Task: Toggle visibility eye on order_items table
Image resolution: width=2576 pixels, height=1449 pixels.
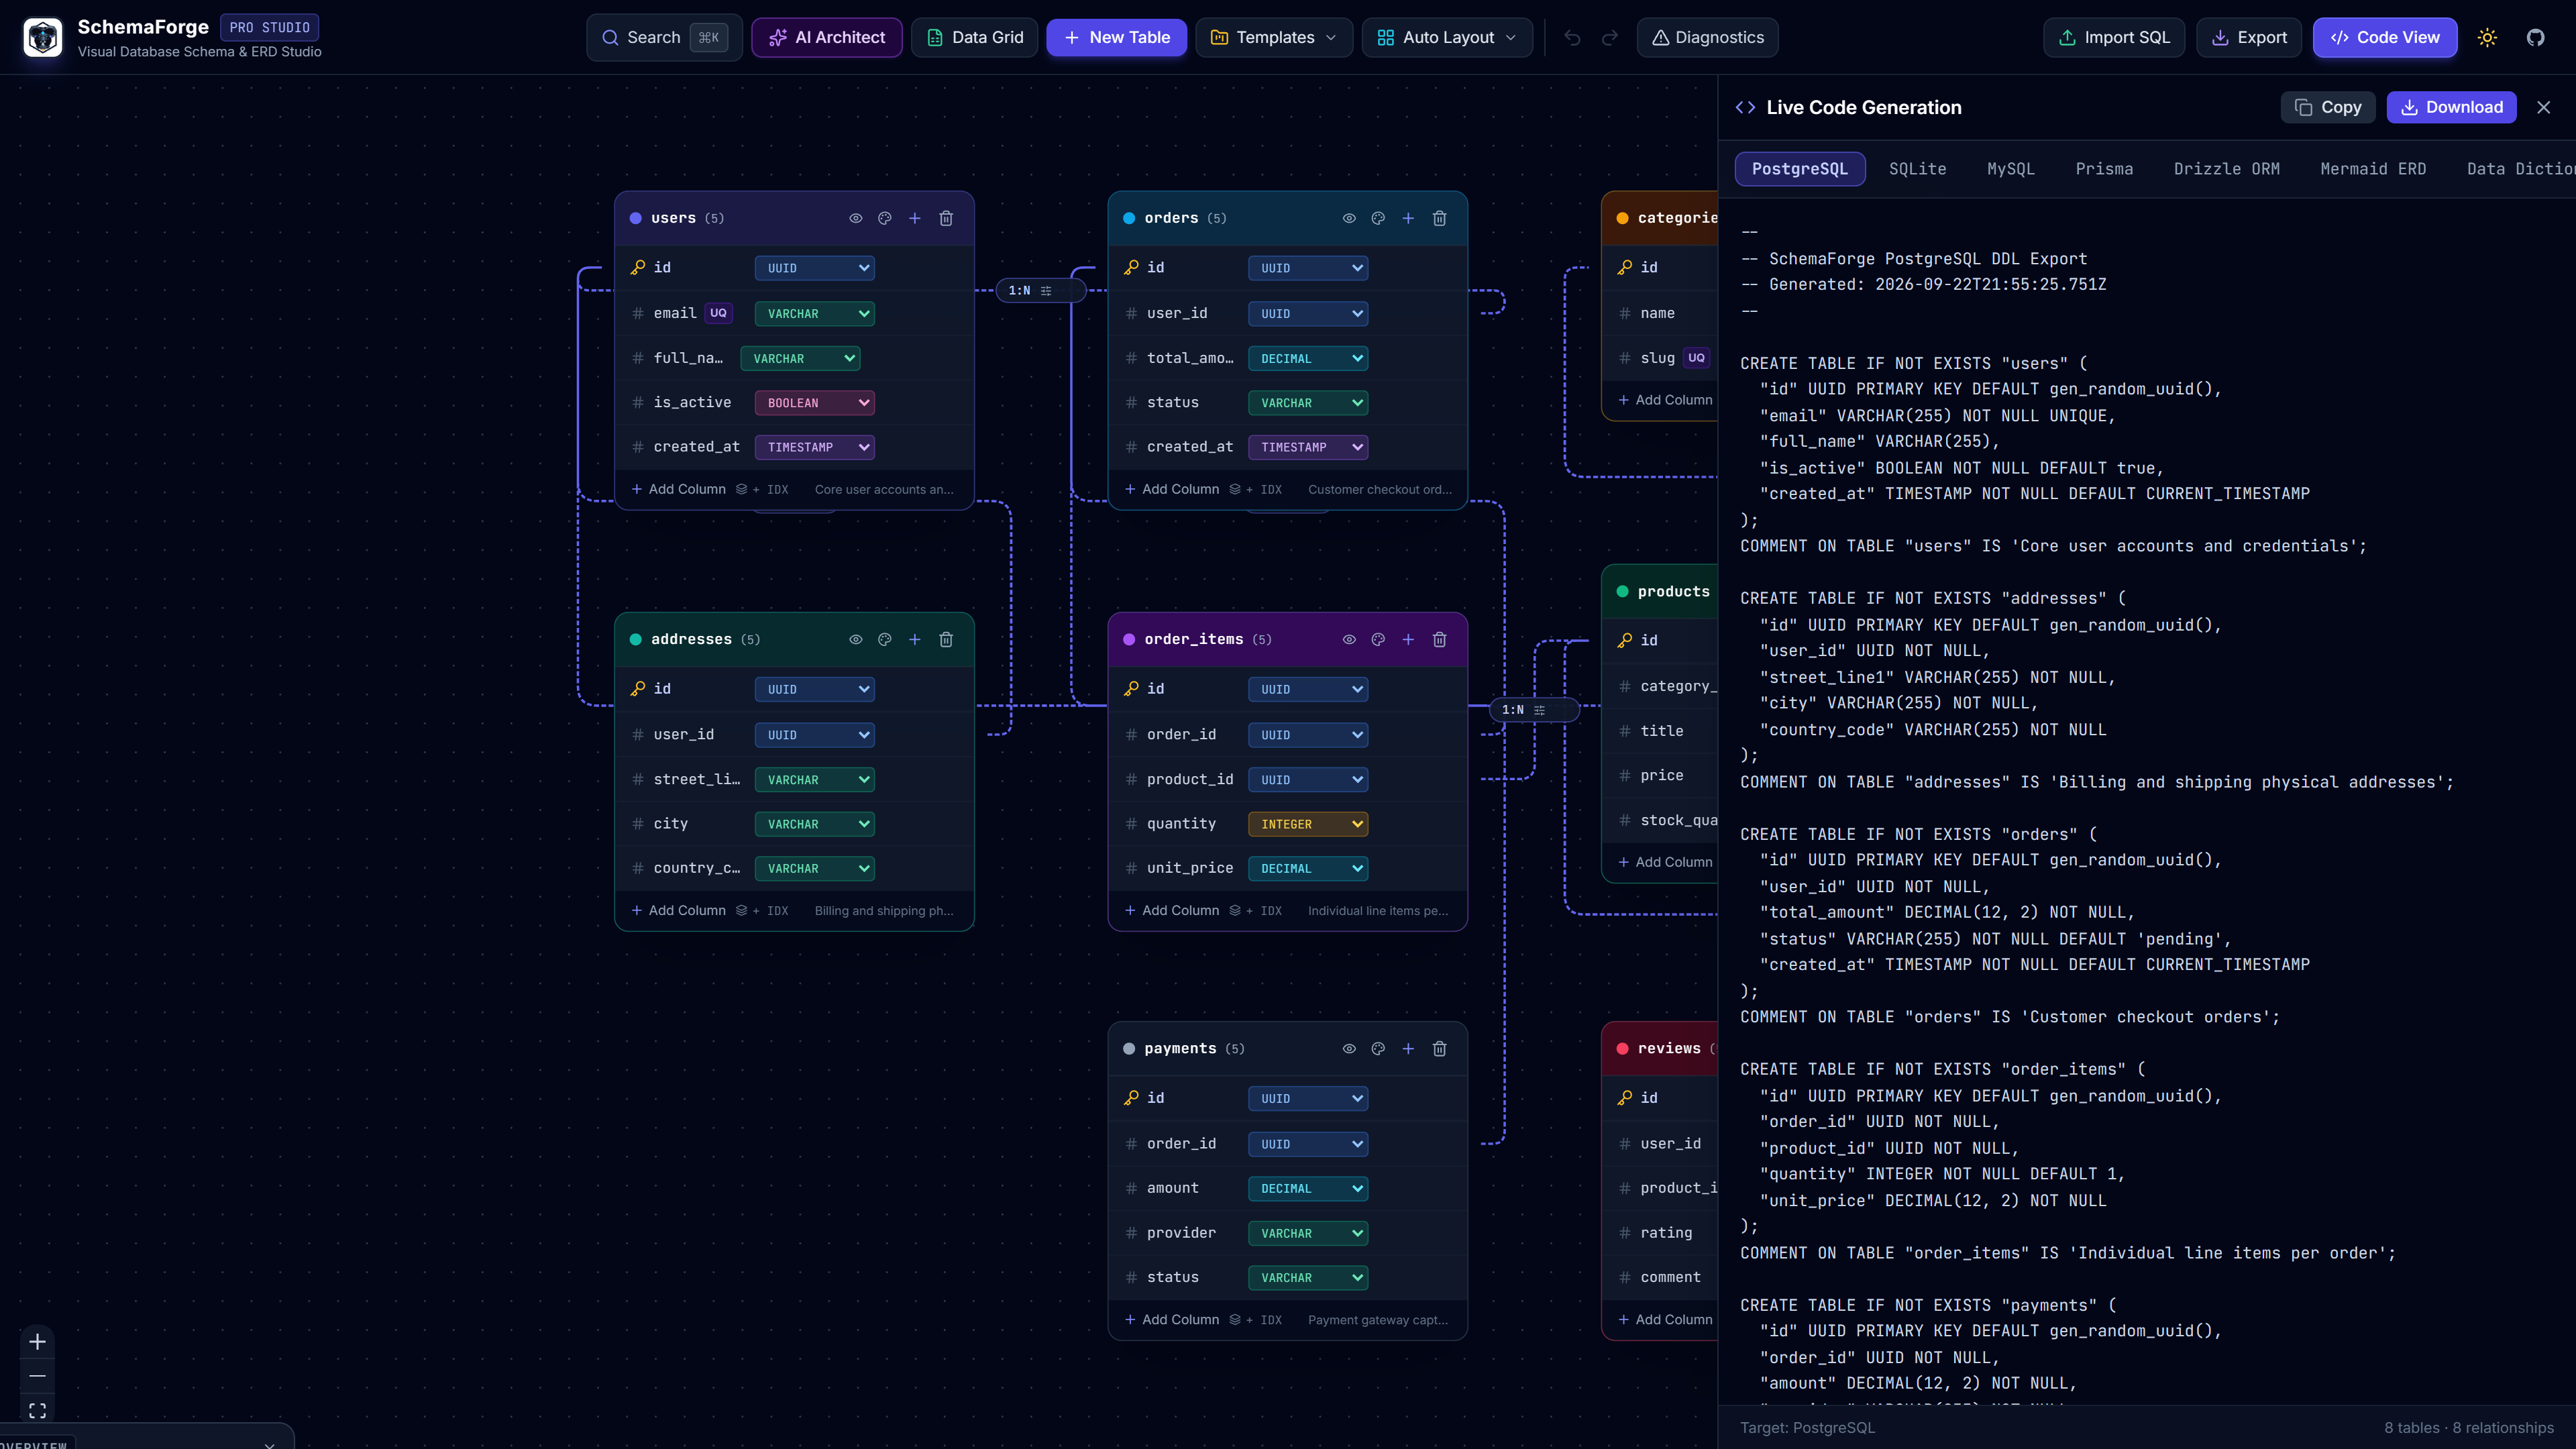Action: 1349,639
